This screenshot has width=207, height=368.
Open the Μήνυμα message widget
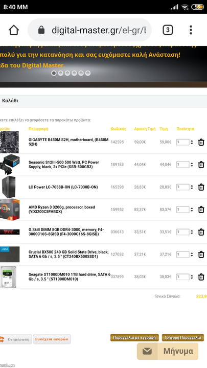click(168, 351)
